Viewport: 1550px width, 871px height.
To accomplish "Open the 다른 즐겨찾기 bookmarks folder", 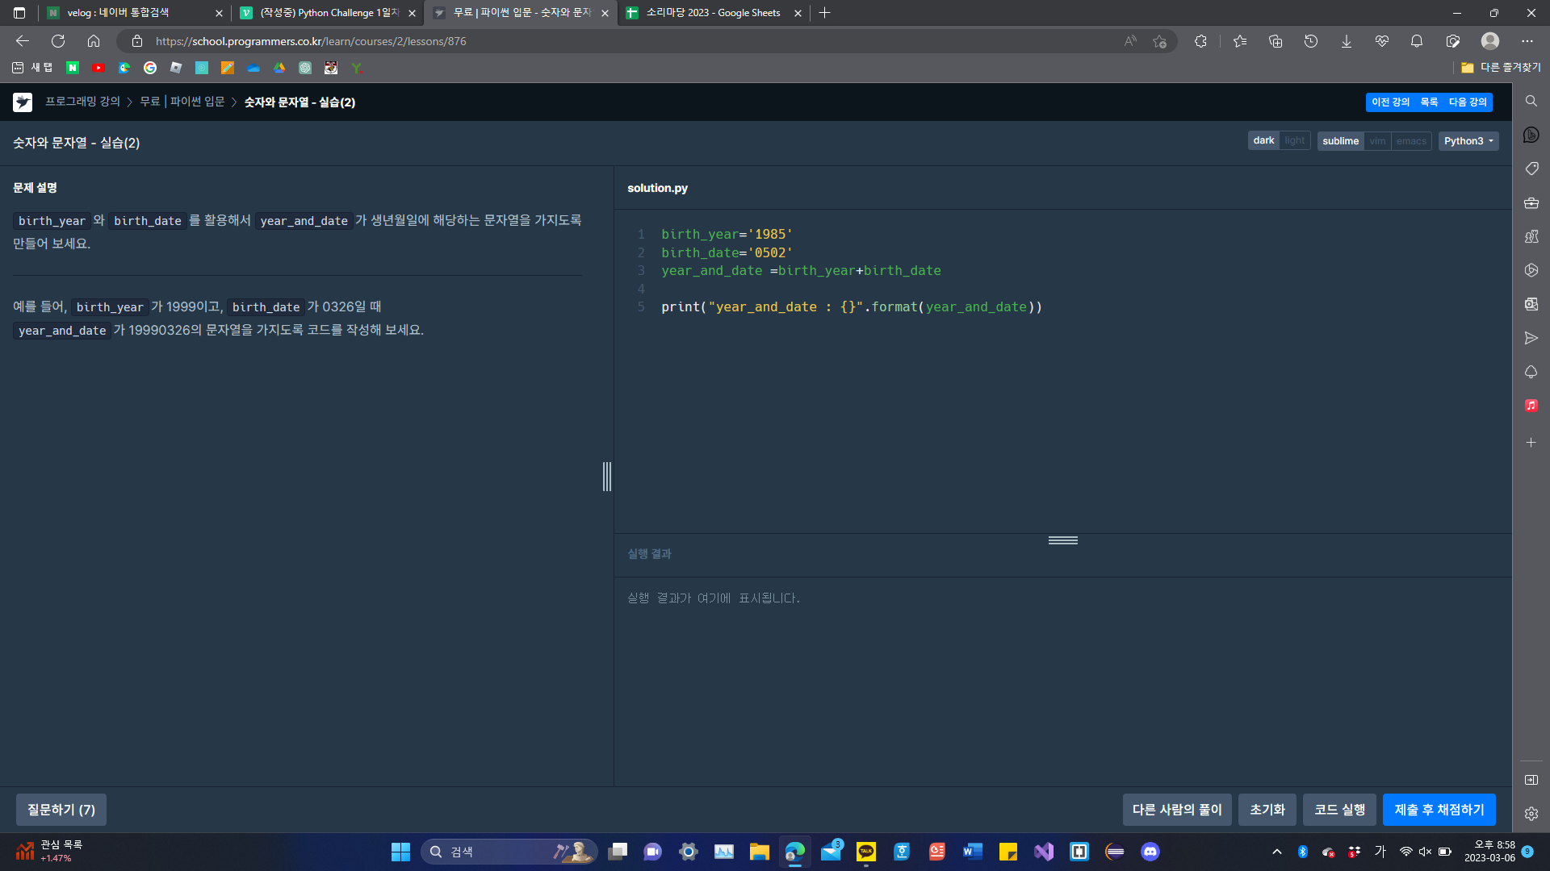I will (1501, 68).
